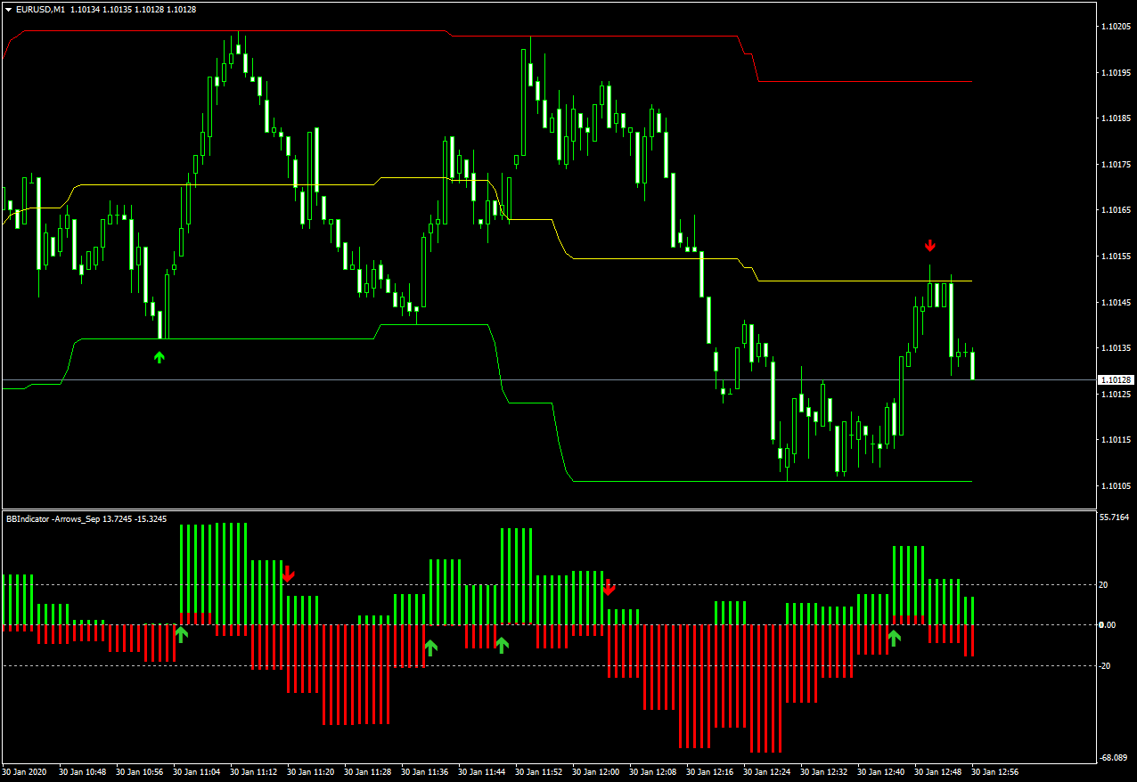This screenshot has height=782, width=1137.
Task: Click the 30 Jan 2020 date label
Action: (25, 772)
